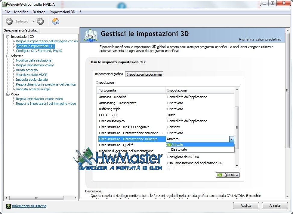The image size is (293, 214).
Task: Click the Annulla button
Action: (x=275, y=206)
